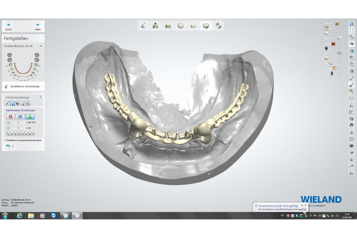This screenshot has height=238, width=357.
Task: Click the camera screenshot icon in right toolbar
Action: 352,146
